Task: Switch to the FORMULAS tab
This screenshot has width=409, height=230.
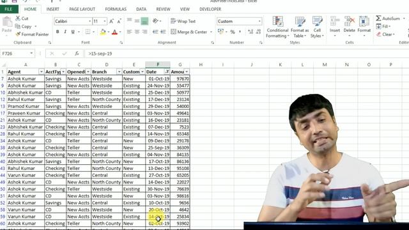Action: point(116,9)
